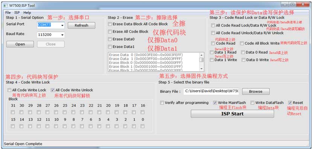The height and width of the screenshot is (149, 312).
Task: Enable the Data 0 Write checkbox
Action: pos(244,60)
